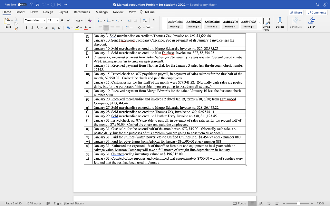Click the Format Painter brush icon
This screenshot has width=330, height=206.
coord(16,29)
